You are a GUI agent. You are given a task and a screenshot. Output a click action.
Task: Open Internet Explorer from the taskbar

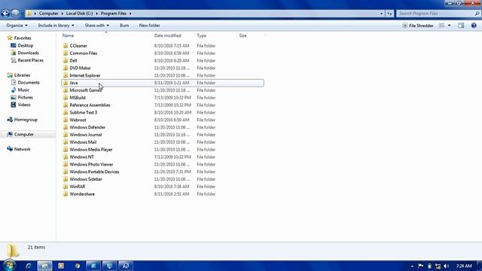tap(29, 266)
